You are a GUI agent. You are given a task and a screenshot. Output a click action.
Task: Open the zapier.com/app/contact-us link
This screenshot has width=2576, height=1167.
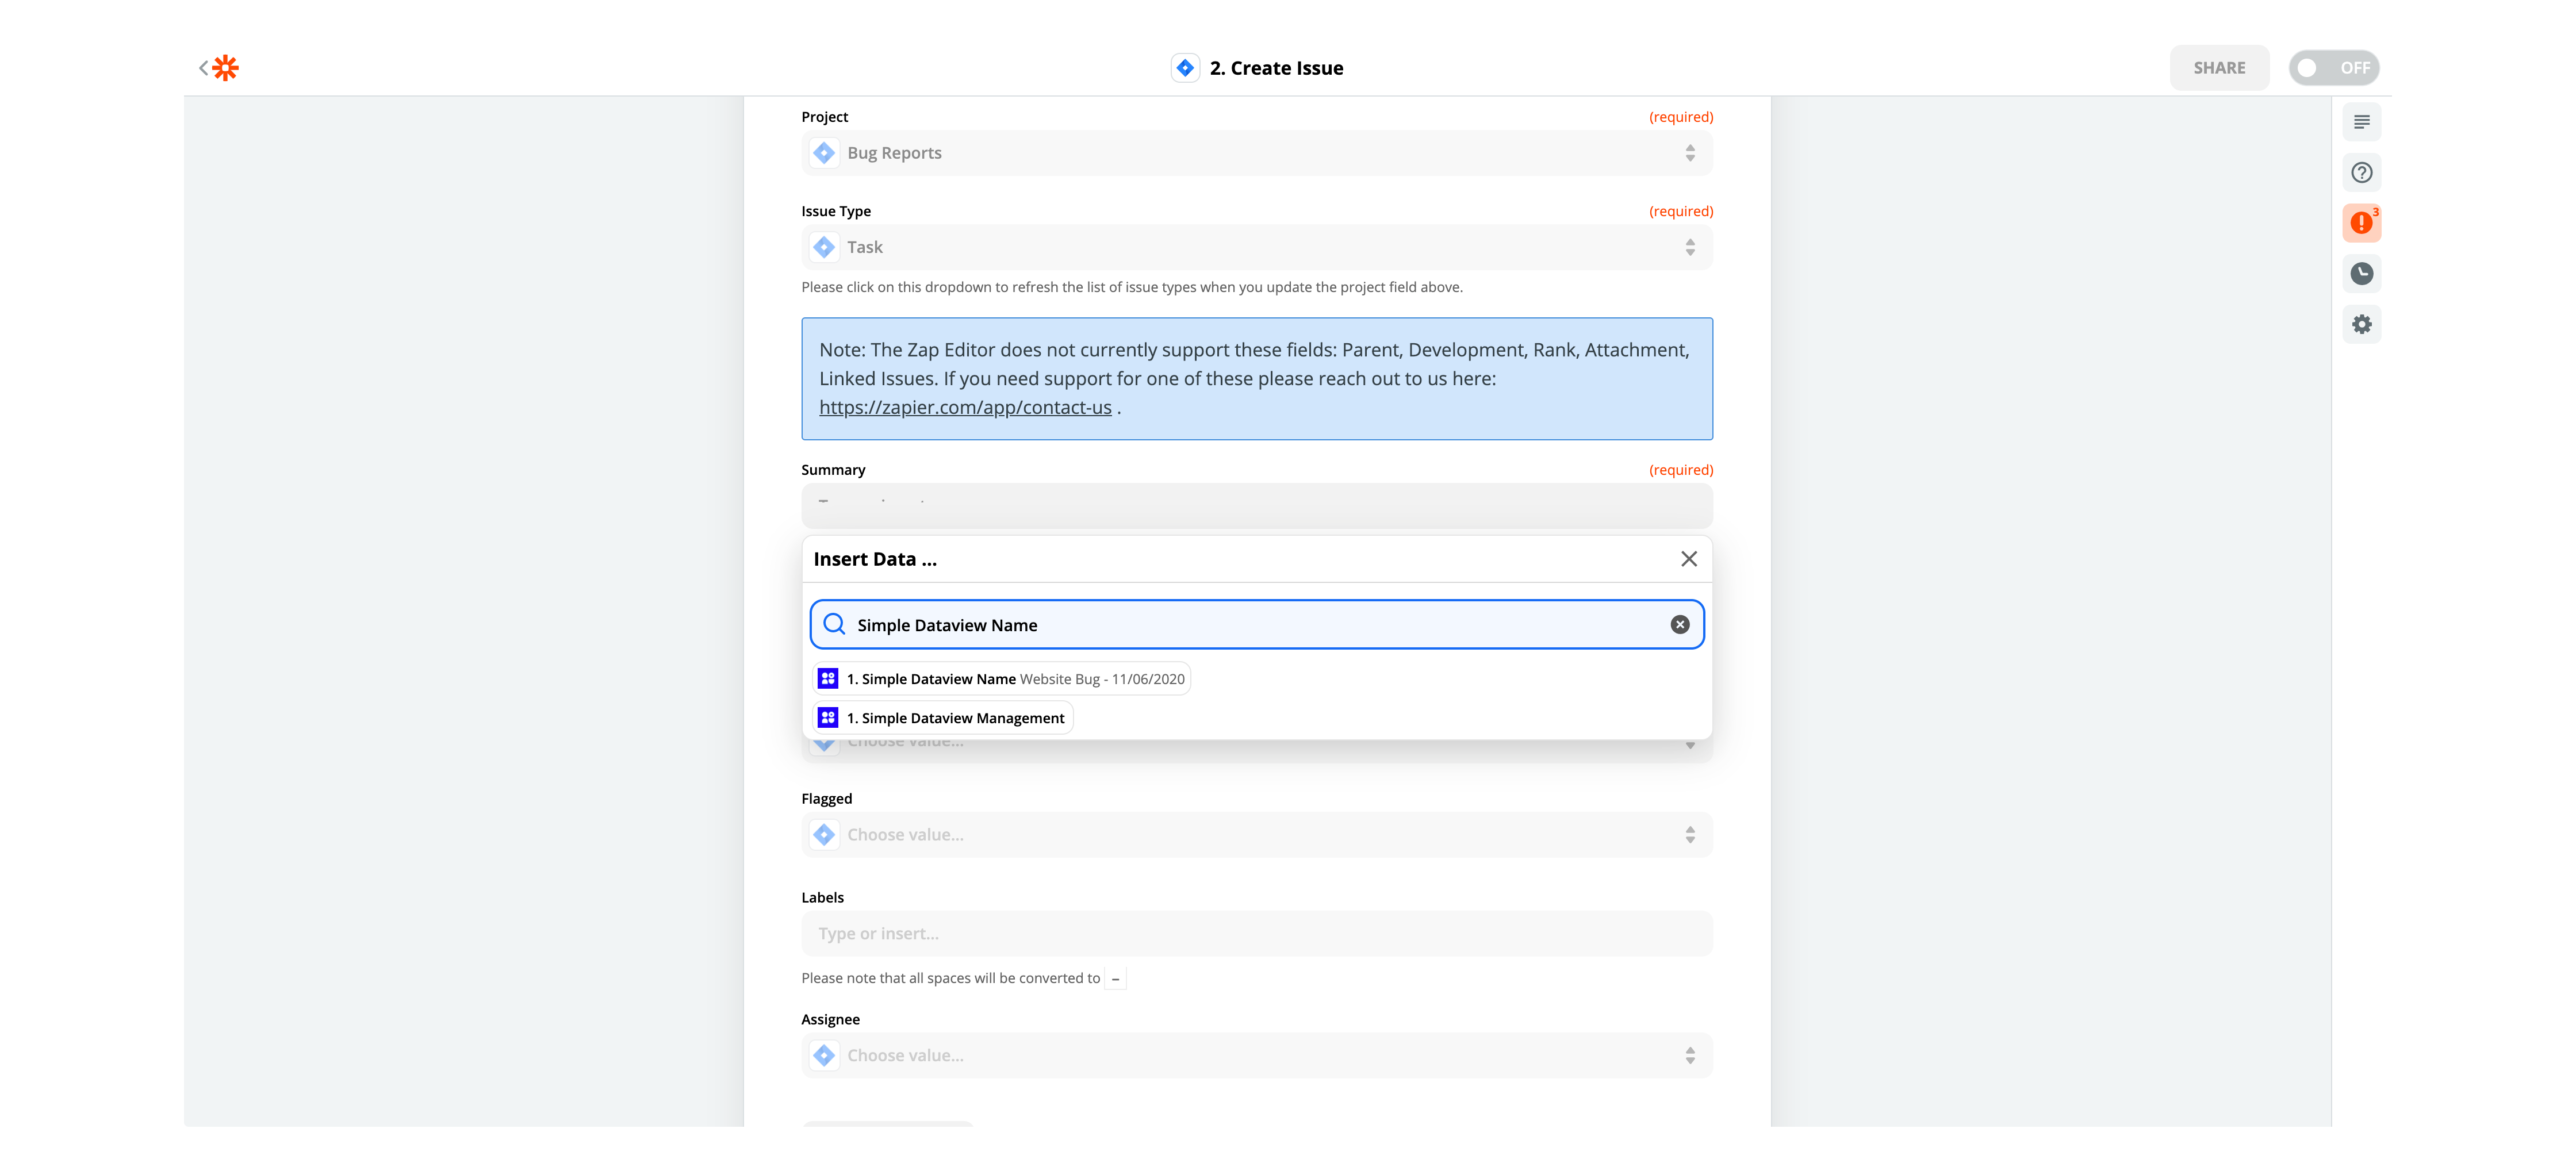pos(965,408)
